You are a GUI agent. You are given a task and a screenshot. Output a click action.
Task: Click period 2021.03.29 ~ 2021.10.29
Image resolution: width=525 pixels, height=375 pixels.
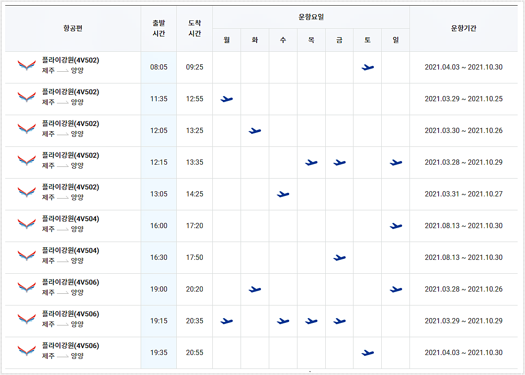coord(464,321)
